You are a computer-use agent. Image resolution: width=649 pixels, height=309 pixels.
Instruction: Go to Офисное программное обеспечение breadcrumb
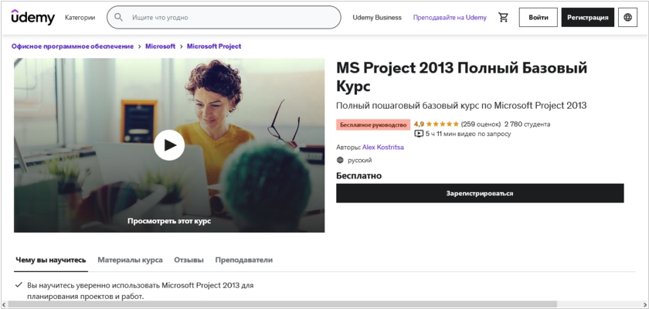pyautogui.click(x=73, y=46)
